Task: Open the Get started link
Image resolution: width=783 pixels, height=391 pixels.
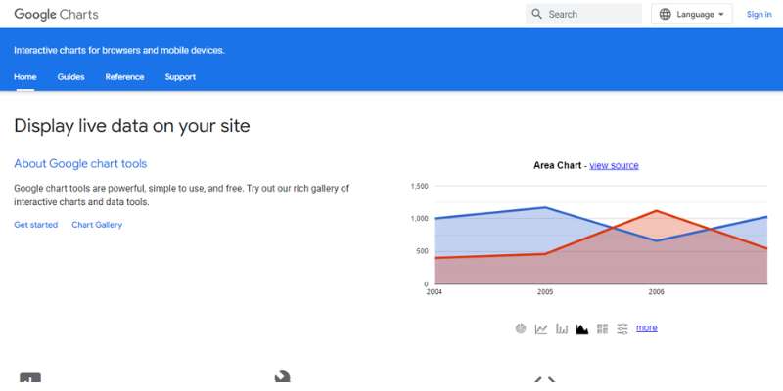Action: 36,225
